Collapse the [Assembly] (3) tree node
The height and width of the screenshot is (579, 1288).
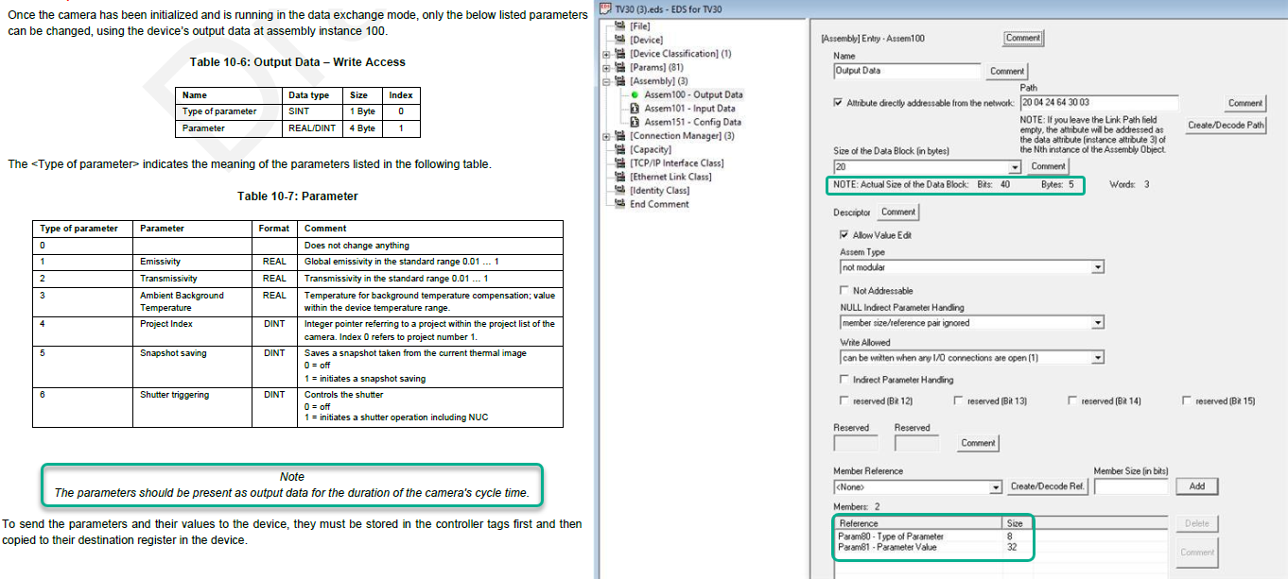[x=606, y=81]
